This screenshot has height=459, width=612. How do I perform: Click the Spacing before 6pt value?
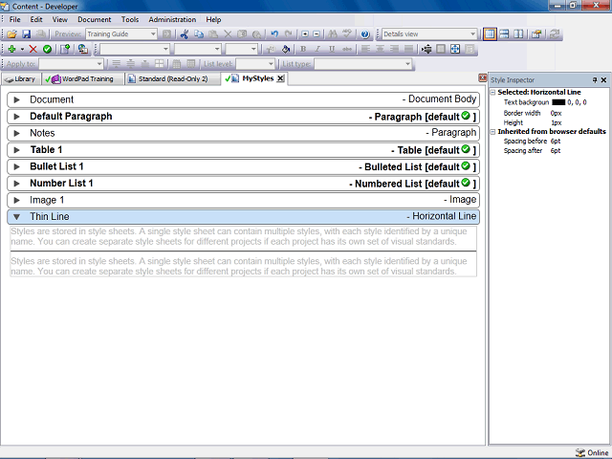[556, 141]
